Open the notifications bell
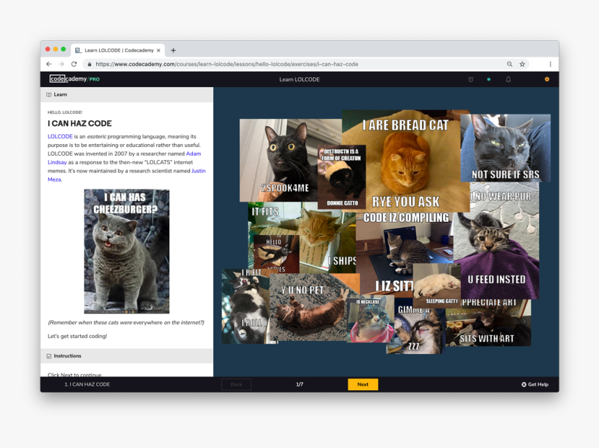The image size is (599, 448). (x=508, y=79)
